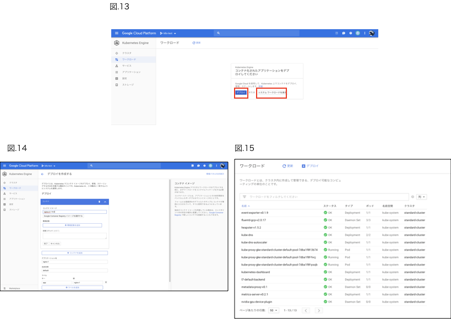Open l7-default-backend workload
451x319 pixels.
pos(253,279)
